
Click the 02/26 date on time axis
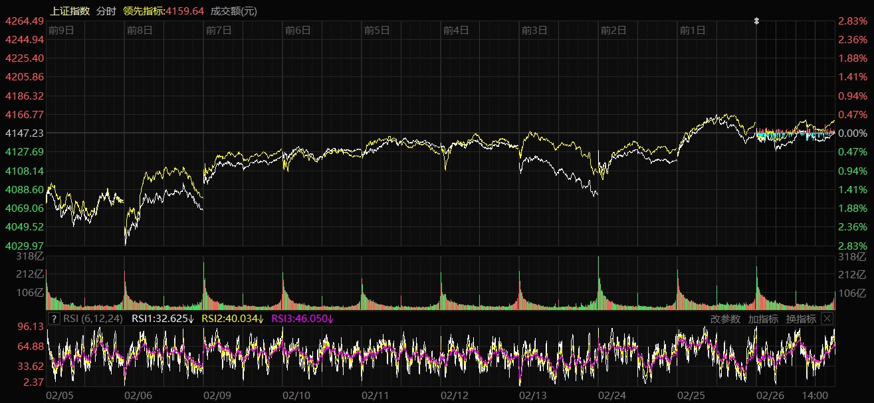click(770, 395)
